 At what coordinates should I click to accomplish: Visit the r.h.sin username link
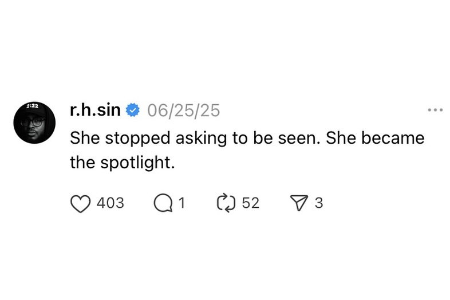[x=95, y=110]
